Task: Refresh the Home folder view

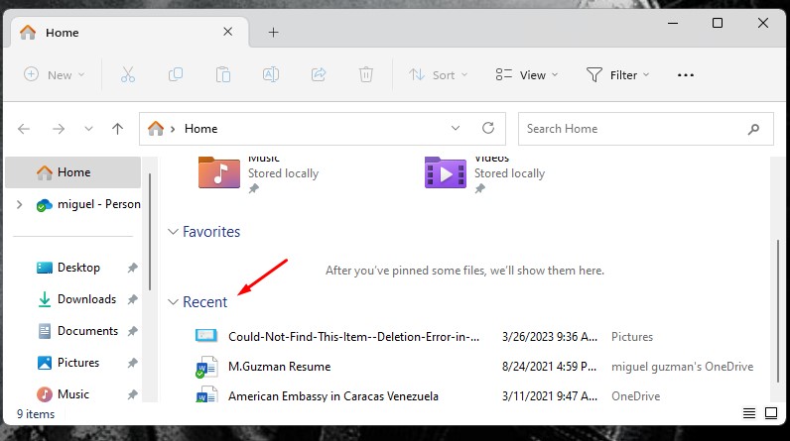Action: pos(488,128)
